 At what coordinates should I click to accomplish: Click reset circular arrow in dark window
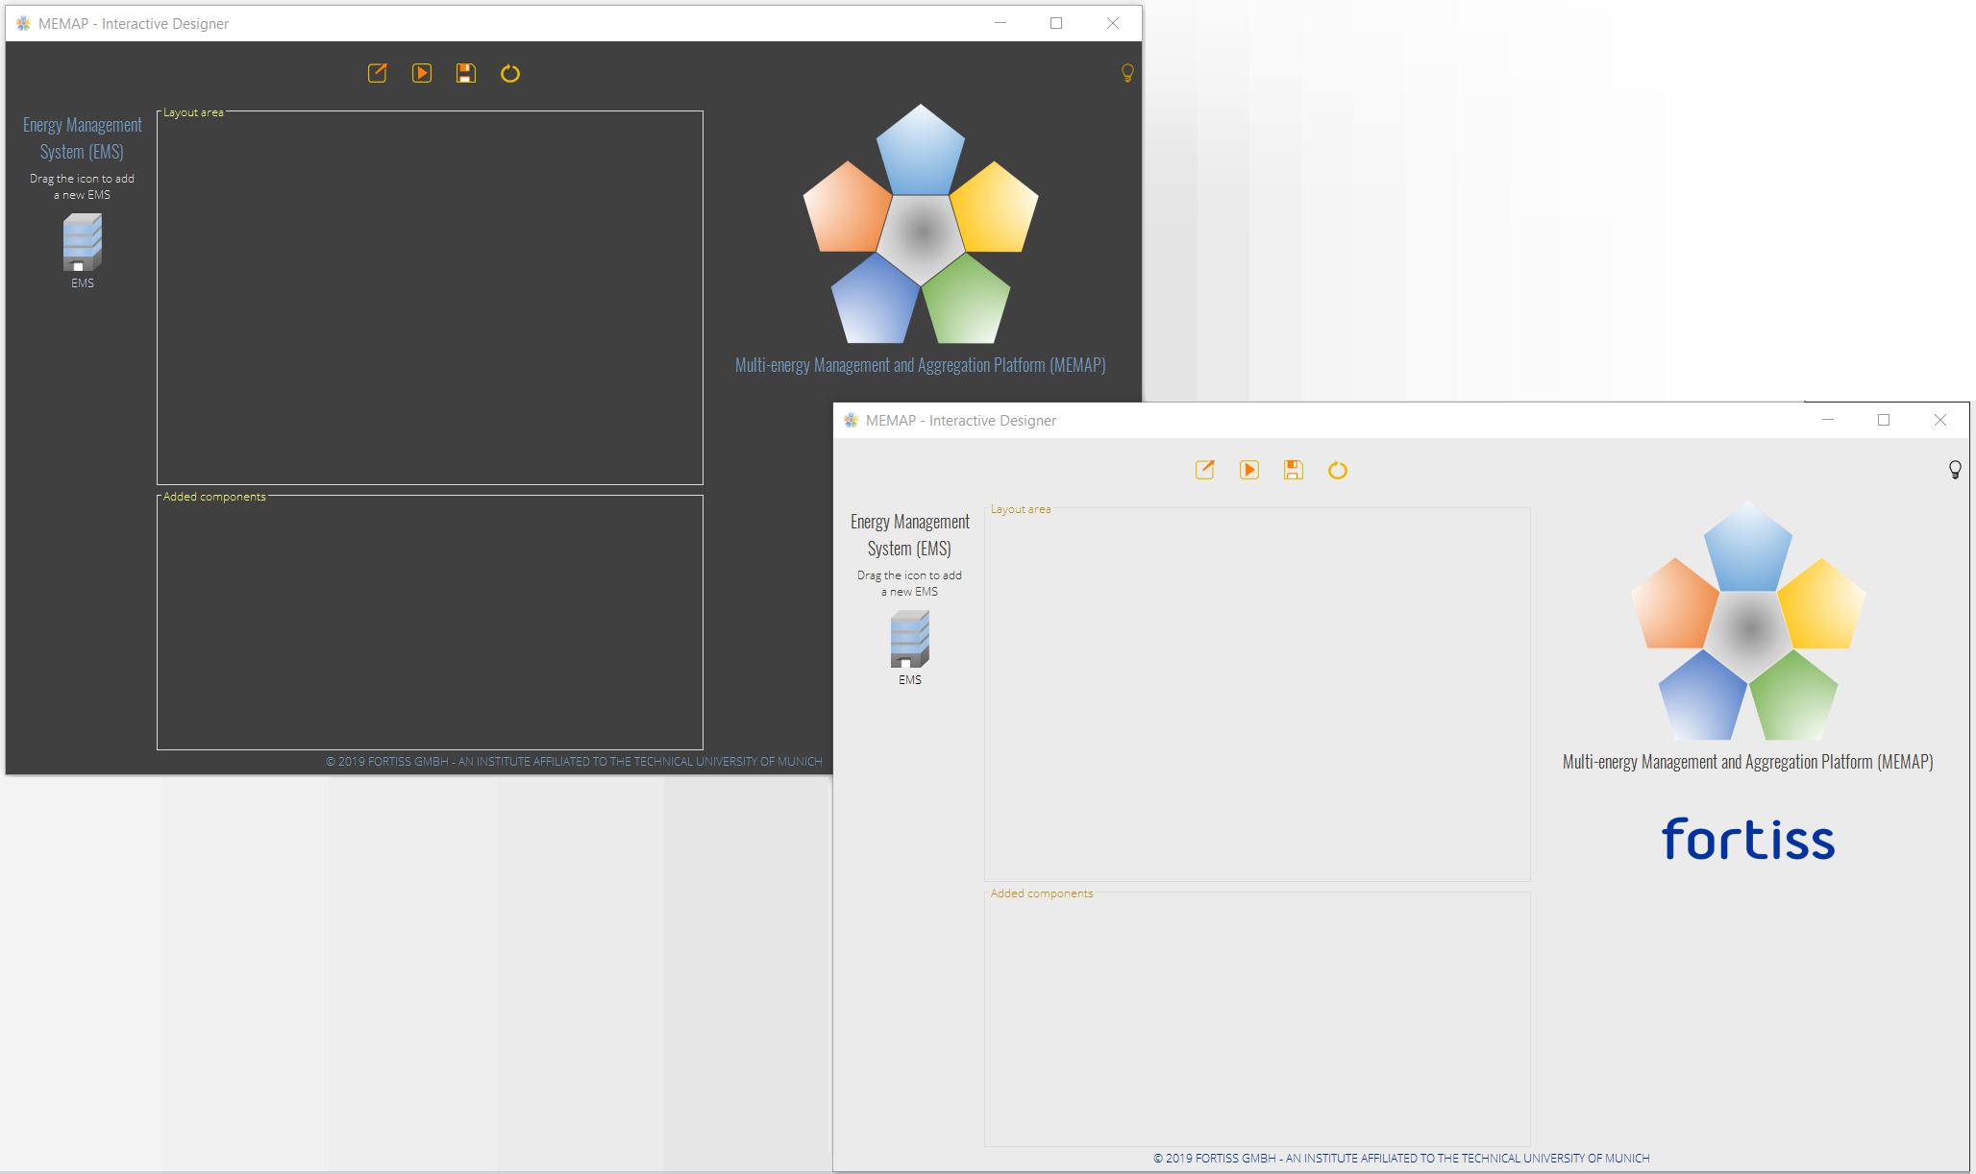point(510,73)
